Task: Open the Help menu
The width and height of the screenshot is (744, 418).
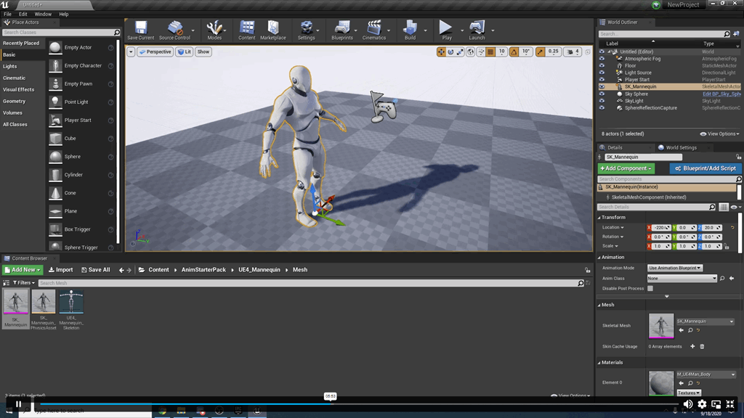Action: 64,15
